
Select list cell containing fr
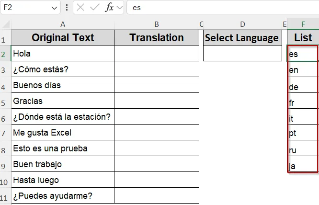pyautogui.click(x=303, y=101)
